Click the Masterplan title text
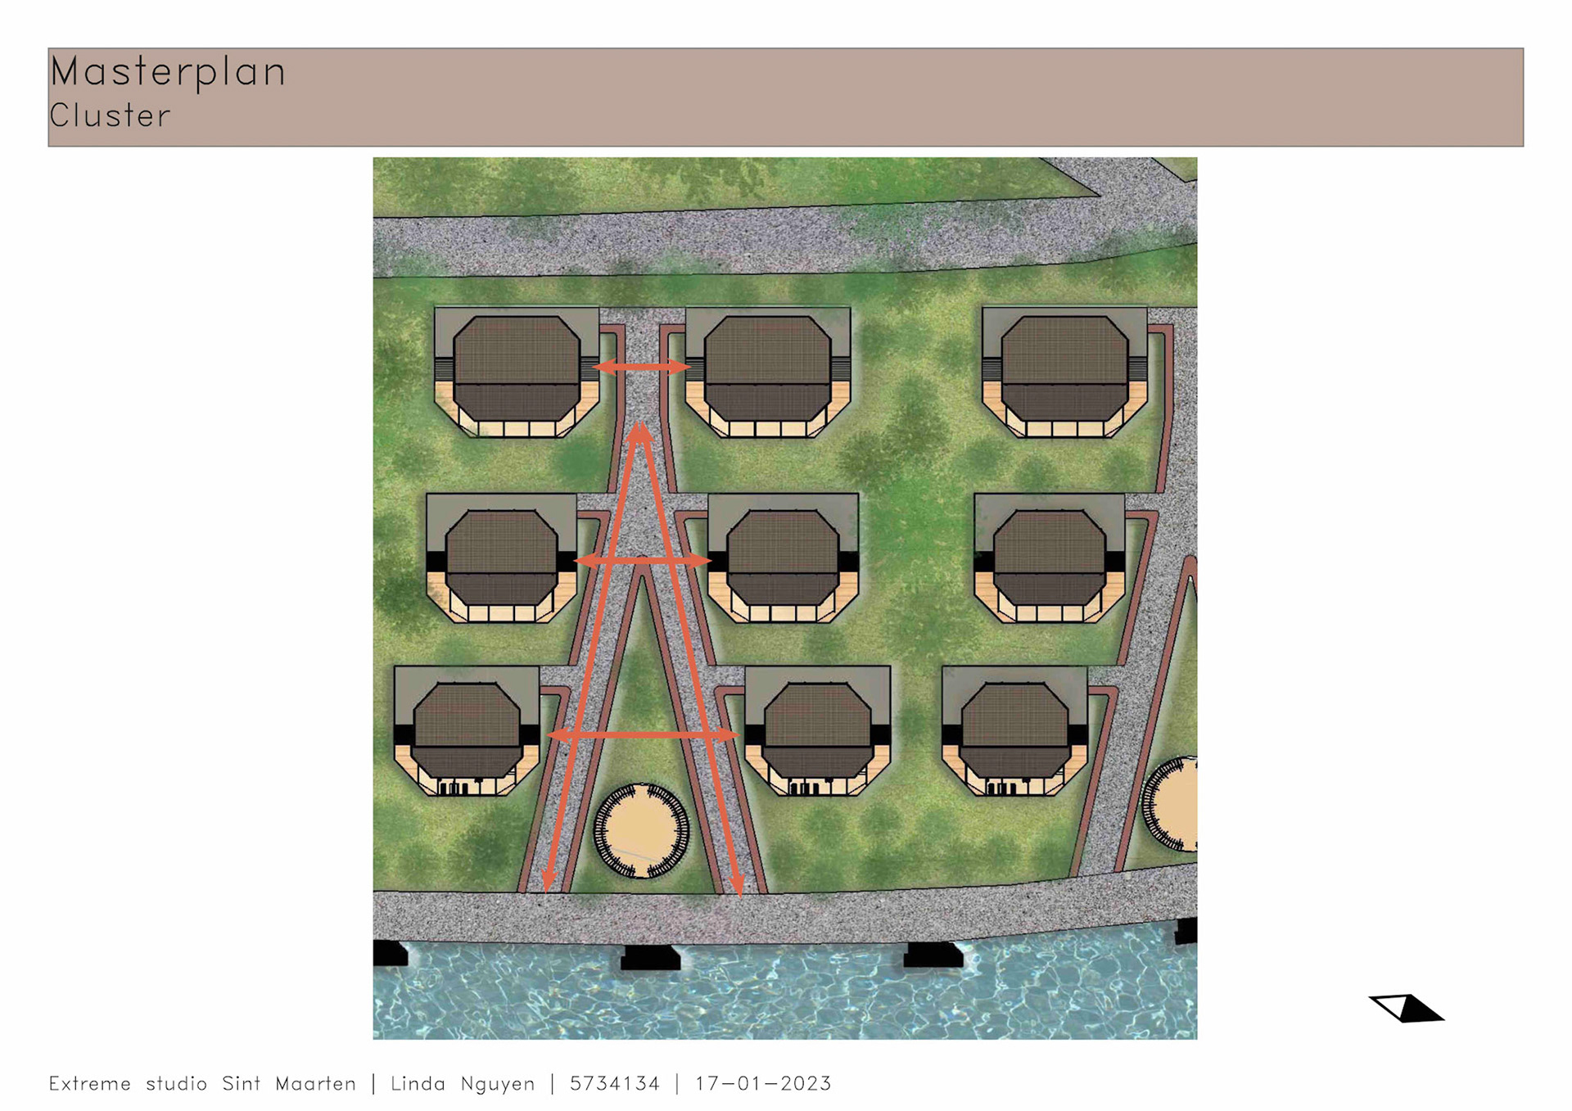Viewport: 1572px width, 1111px height. tap(168, 72)
